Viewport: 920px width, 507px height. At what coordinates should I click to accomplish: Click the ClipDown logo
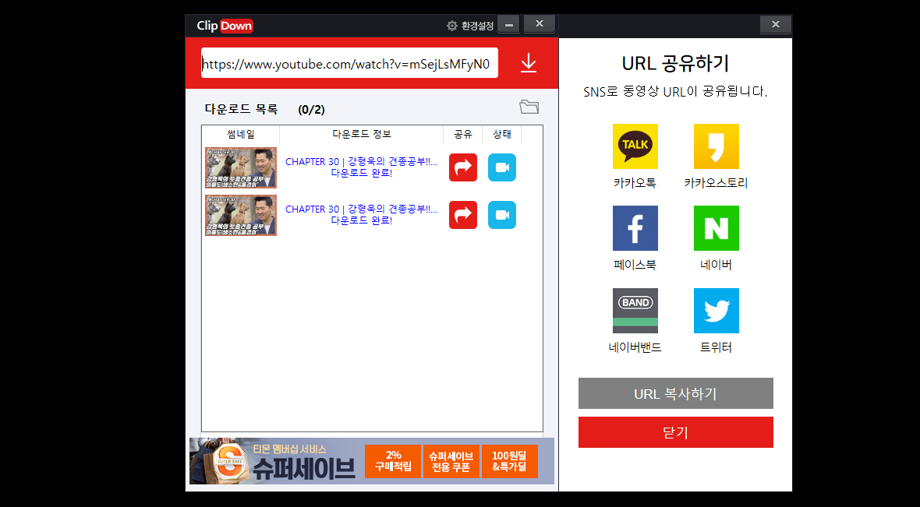(x=225, y=26)
